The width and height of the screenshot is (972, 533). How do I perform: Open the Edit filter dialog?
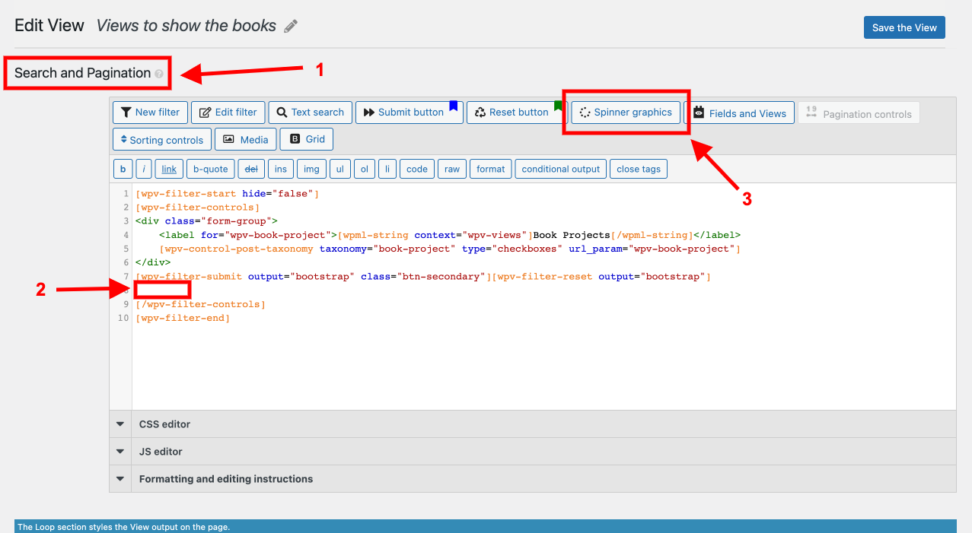pos(228,112)
